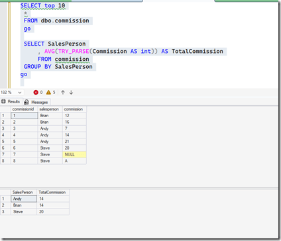
Task: Select commissionid cell in row 1
Action: pos(25,116)
